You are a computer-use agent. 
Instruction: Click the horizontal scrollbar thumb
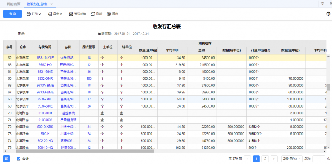point(85,151)
